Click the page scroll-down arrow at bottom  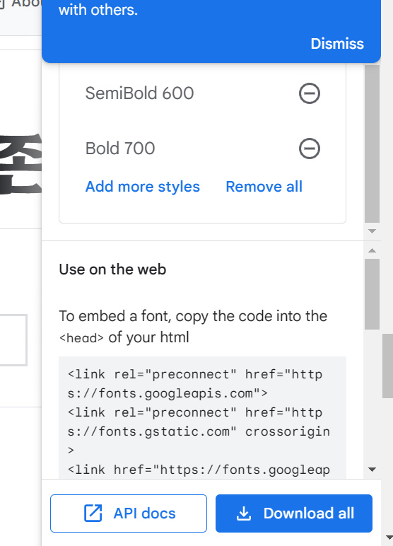(x=389, y=538)
